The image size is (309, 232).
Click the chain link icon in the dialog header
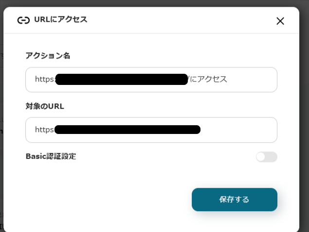(23, 20)
